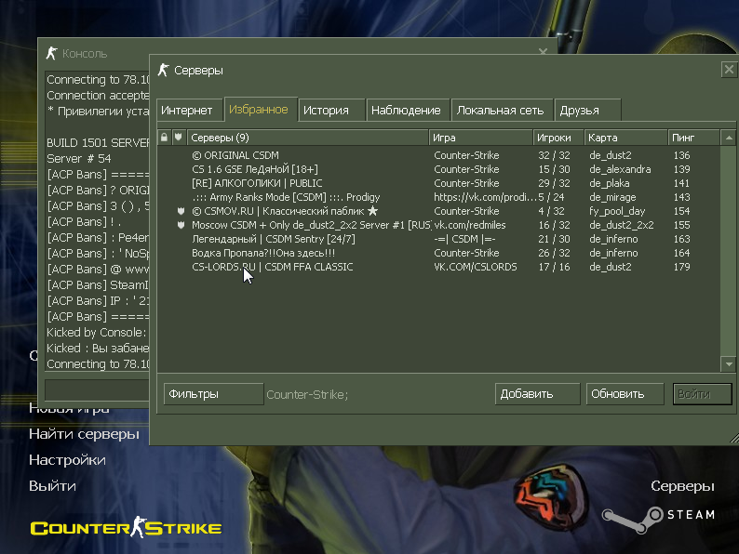Image resolution: width=739 pixels, height=554 pixels.
Task: Click the Console window title icon
Action: [x=51, y=53]
